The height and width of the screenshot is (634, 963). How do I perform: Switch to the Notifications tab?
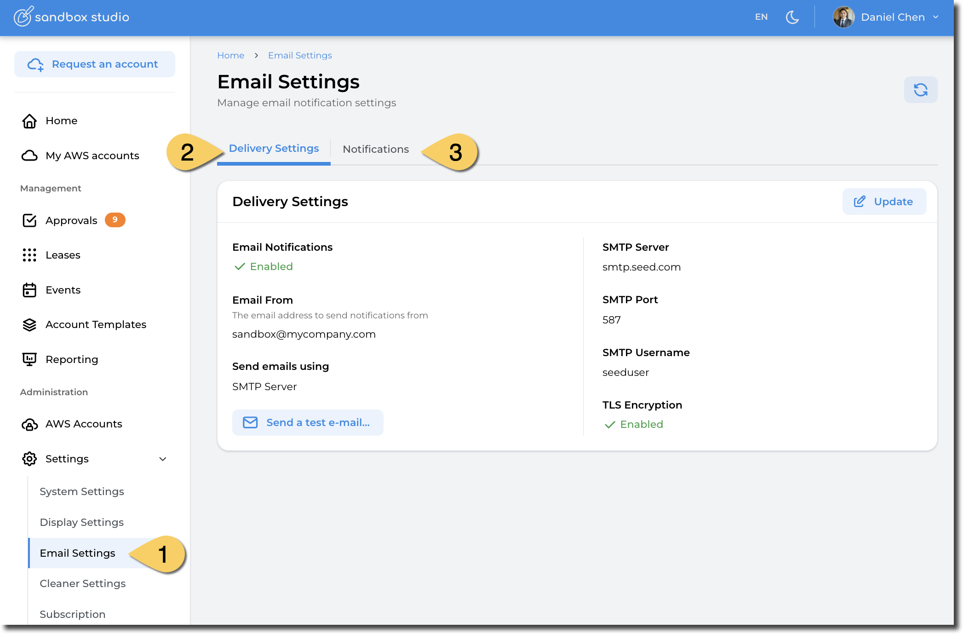coord(376,149)
